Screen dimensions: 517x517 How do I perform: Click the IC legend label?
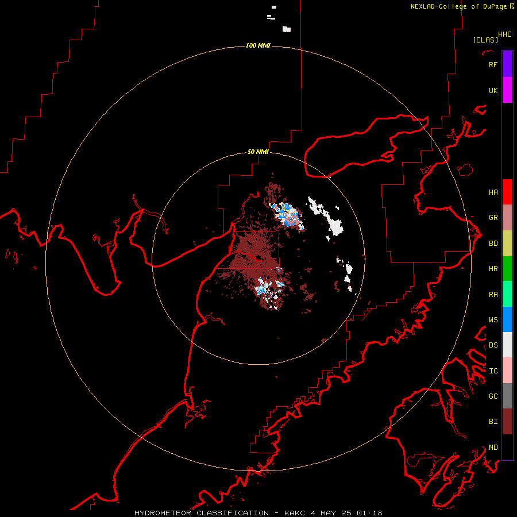(493, 371)
